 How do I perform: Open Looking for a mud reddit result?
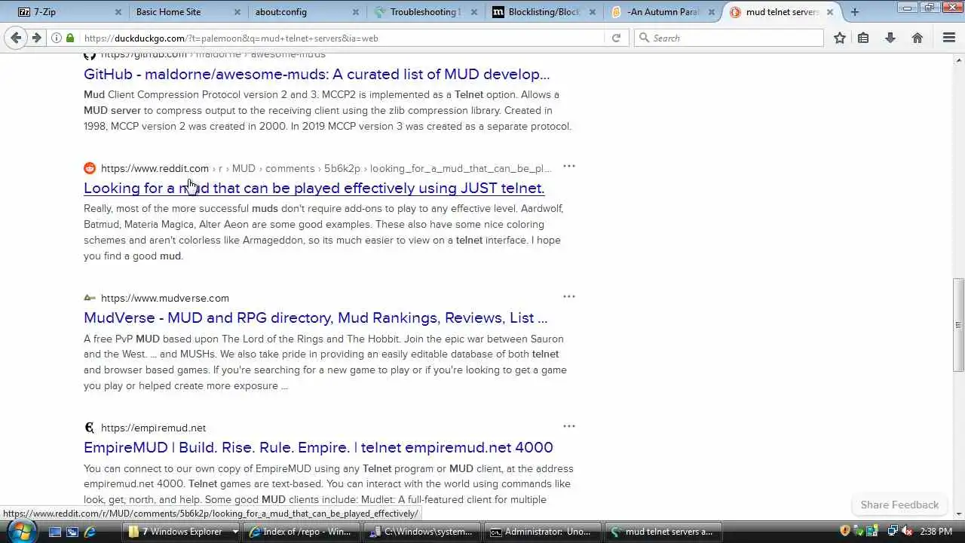tap(314, 188)
